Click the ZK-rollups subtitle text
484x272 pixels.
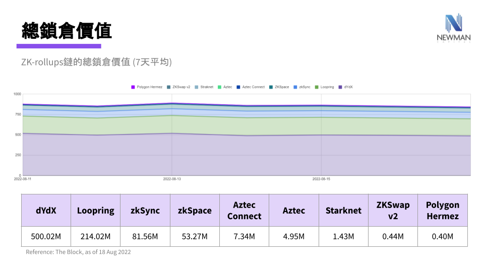pos(96,62)
